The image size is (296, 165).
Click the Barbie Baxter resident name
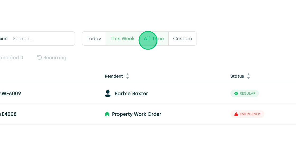(131, 93)
